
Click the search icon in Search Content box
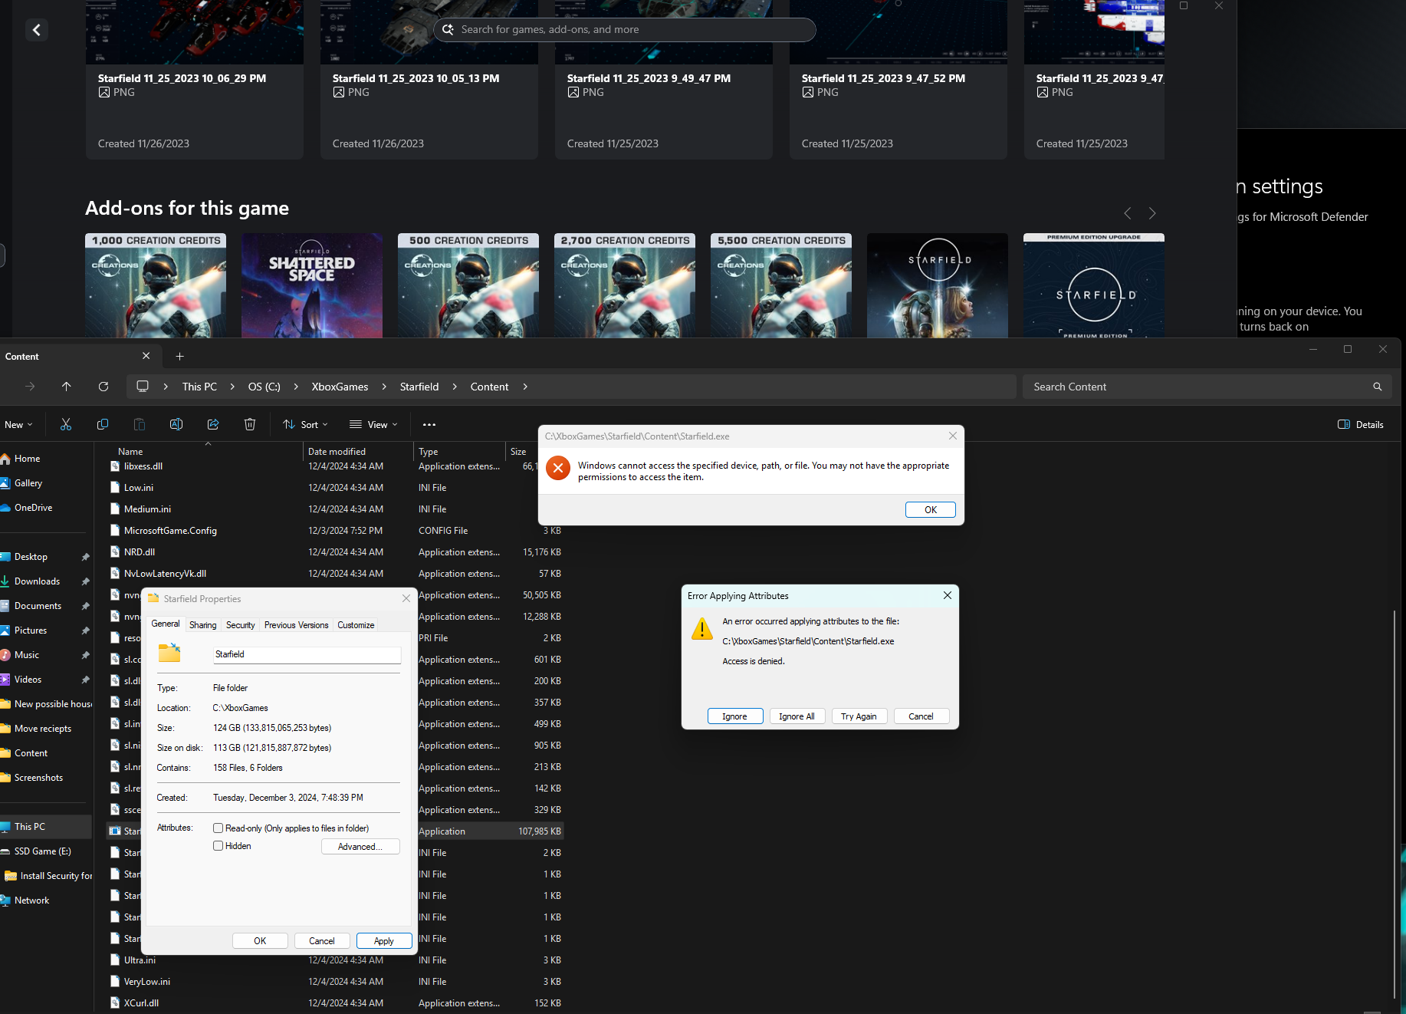point(1378,387)
